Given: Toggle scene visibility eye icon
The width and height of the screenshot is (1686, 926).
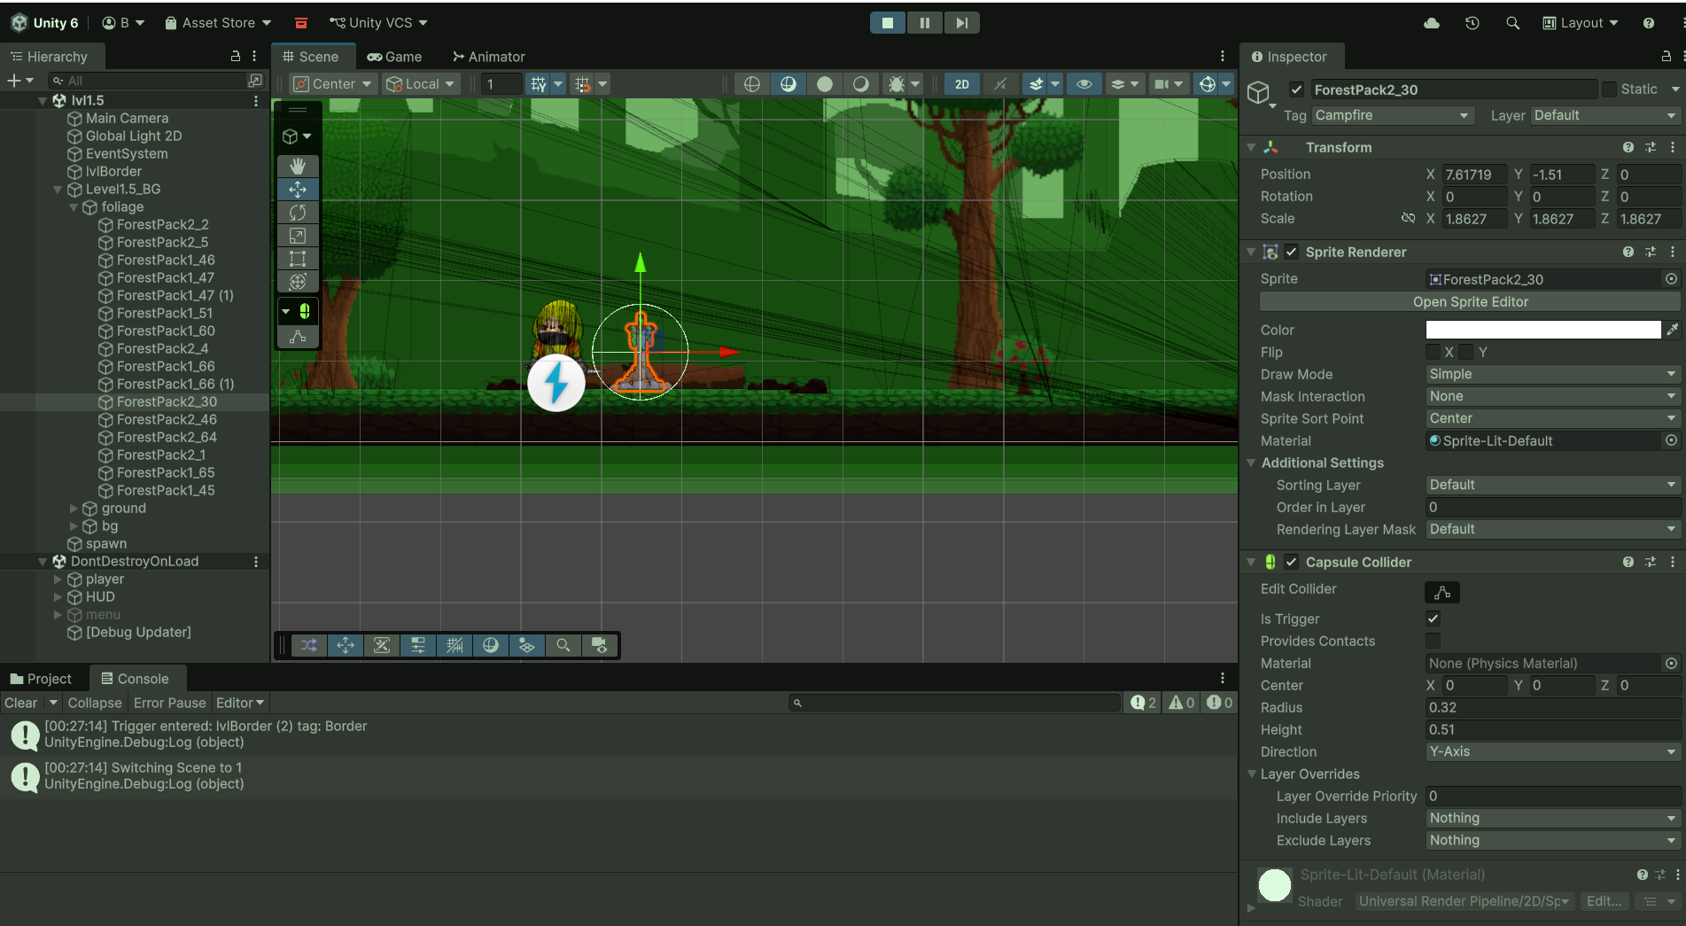Looking at the screenshot, I should coord(1084,84).
